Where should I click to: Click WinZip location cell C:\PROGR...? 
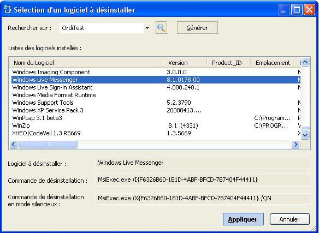point(271,126)
